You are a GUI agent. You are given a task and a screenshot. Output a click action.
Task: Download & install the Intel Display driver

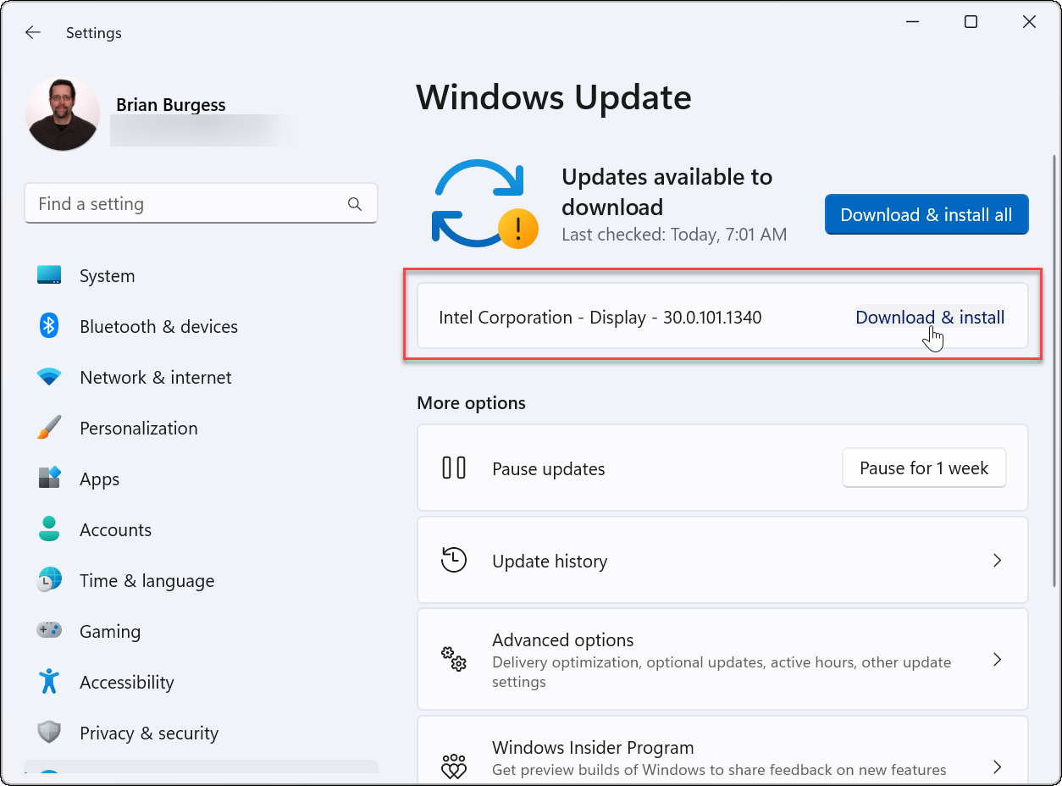[x=929, y=317]
